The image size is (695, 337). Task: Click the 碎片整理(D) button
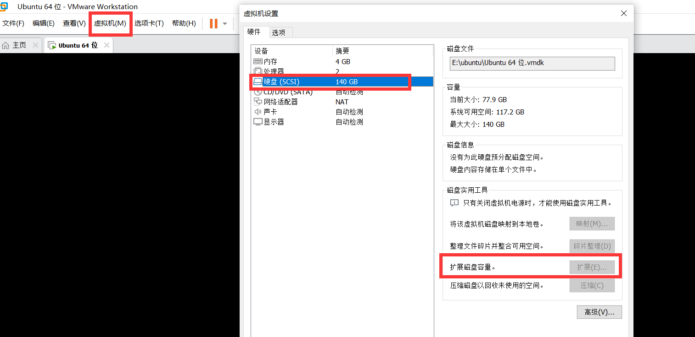[x=592, y=246]
